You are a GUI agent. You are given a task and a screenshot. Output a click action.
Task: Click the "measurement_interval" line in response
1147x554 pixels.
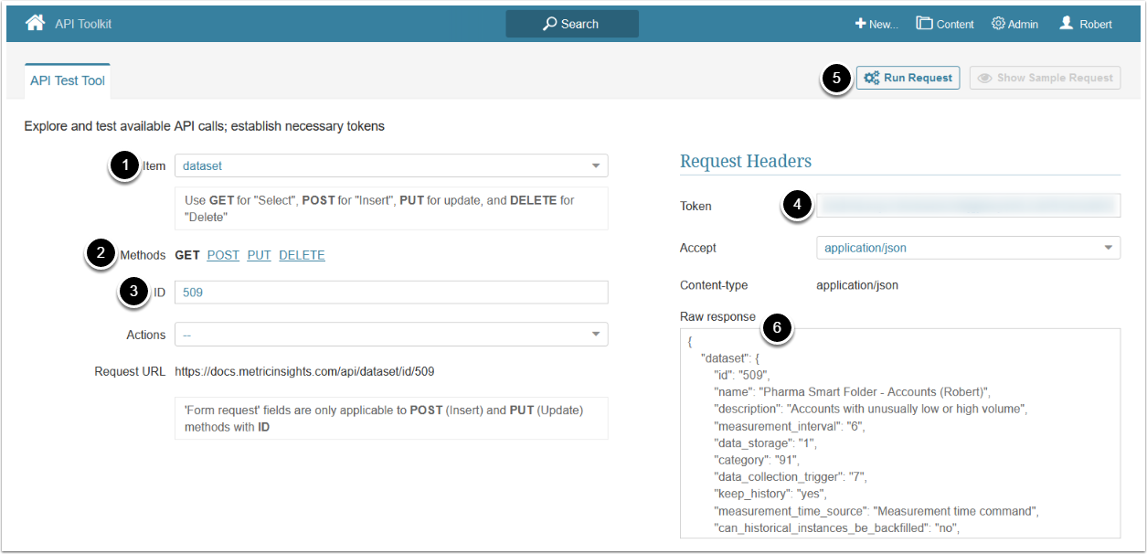789,426
